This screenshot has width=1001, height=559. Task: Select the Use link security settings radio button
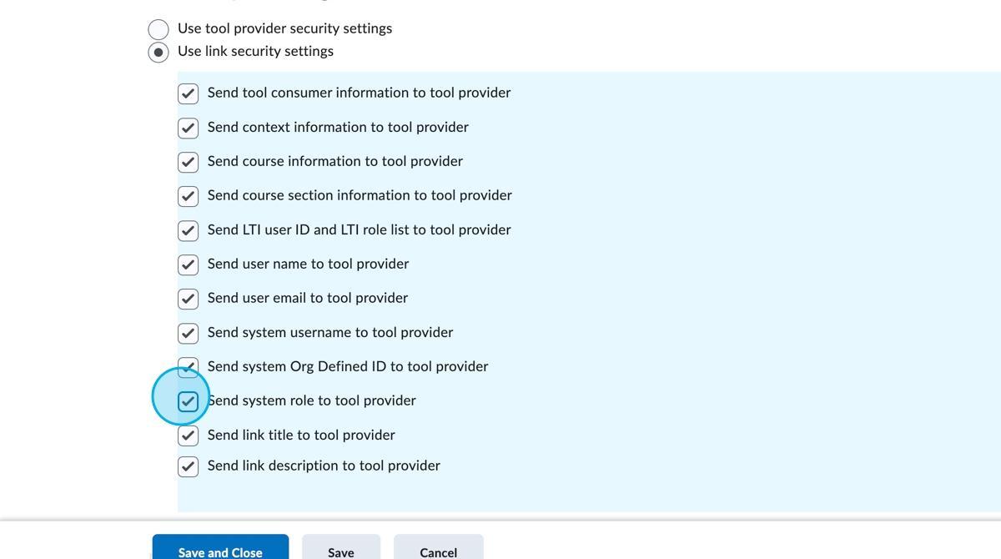pos(158,52)
